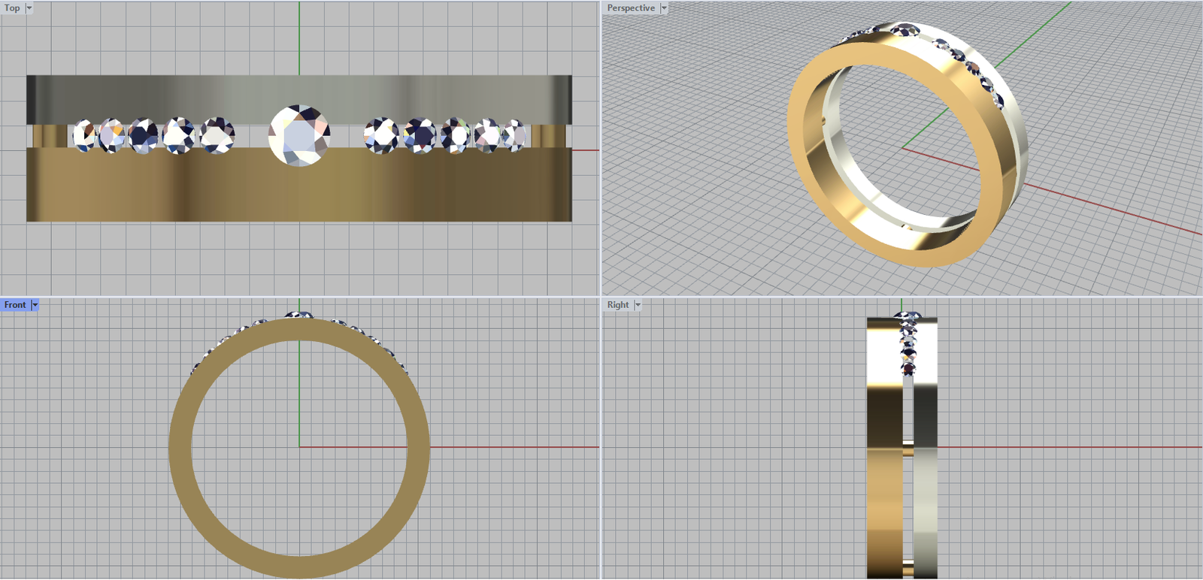Select the leftmost small gem in Top view
The image size is (1203, 580).
tap(83, 136)
